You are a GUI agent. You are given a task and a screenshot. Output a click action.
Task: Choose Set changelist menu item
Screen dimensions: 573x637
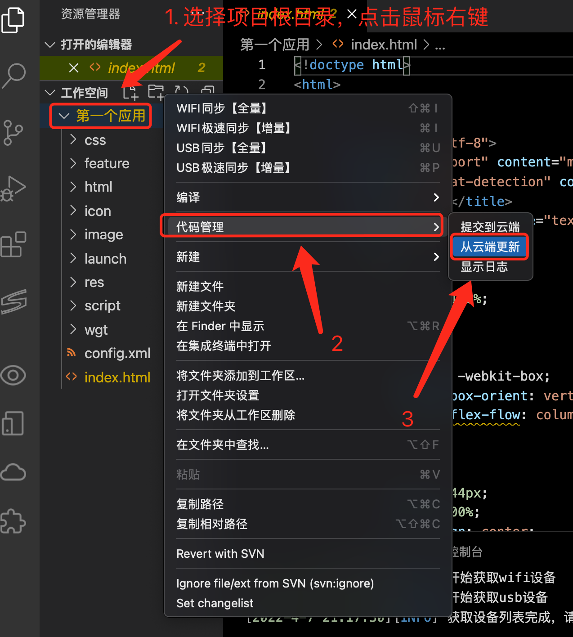click(308, 603)
